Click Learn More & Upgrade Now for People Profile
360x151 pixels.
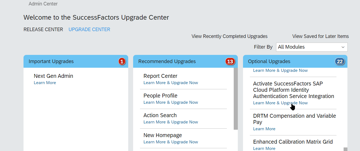171,102
